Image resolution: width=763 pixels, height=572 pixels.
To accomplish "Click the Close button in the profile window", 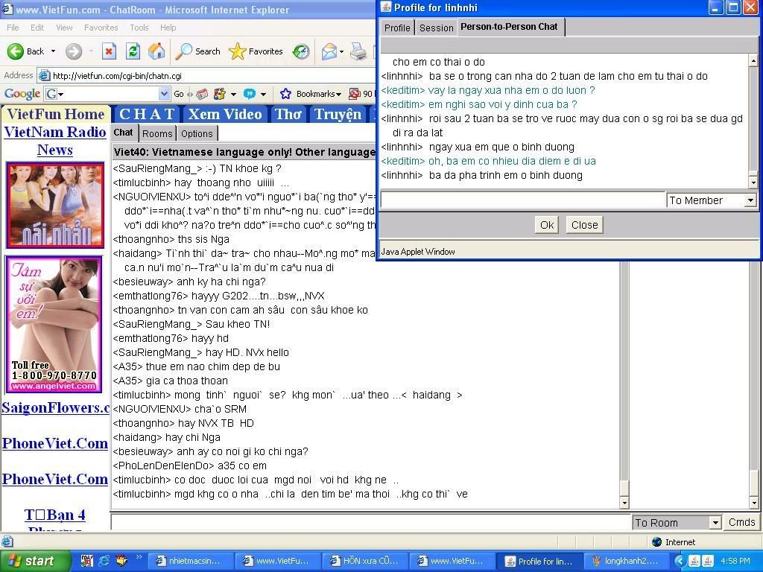I will (x=584, y=225).
